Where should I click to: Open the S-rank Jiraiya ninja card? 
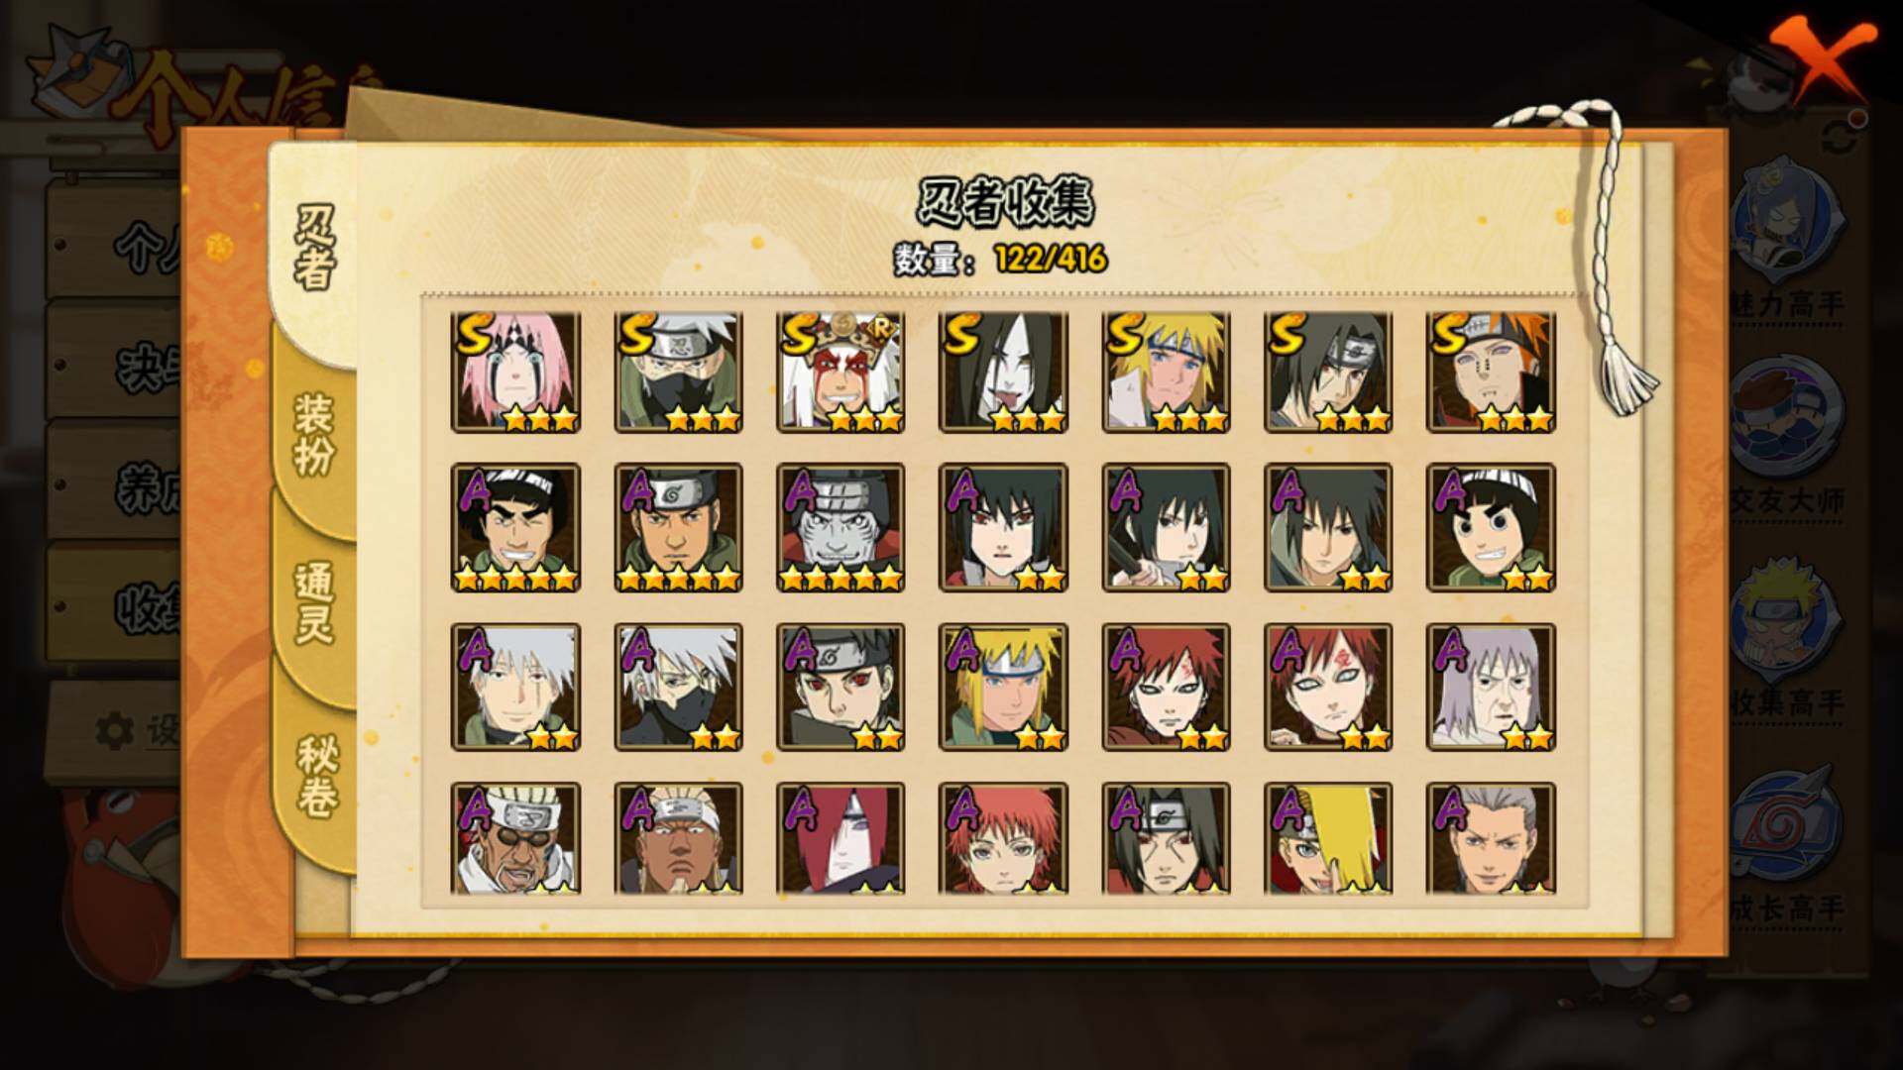[x=840, y=373]
